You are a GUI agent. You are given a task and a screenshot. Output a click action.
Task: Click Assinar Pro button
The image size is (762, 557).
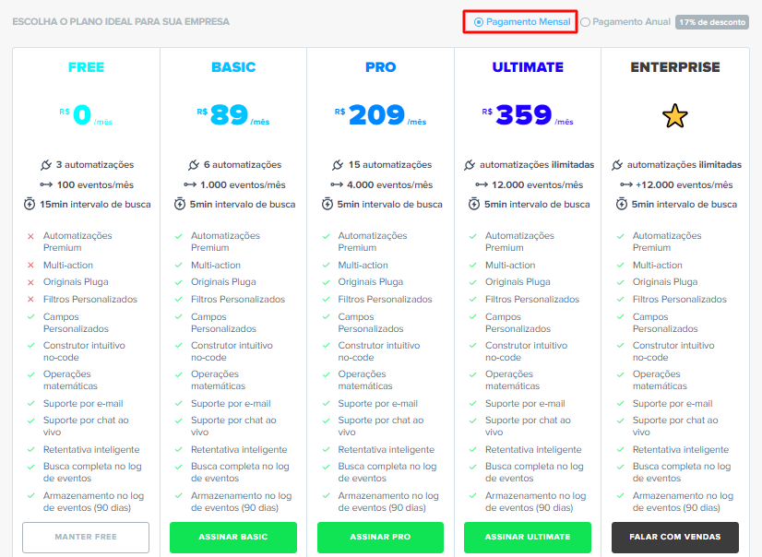380,537
